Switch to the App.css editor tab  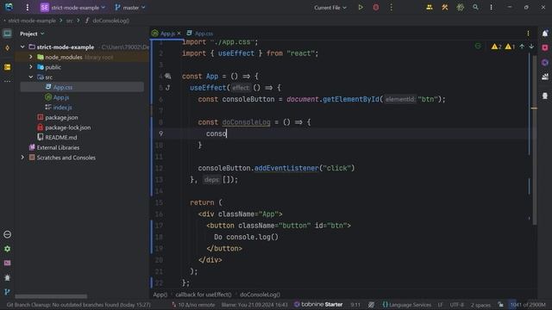200,34
